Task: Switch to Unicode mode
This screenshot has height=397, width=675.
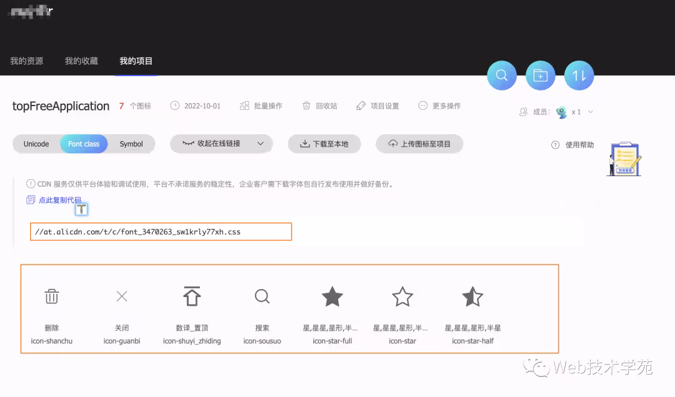Action: [x=36, y=144]
